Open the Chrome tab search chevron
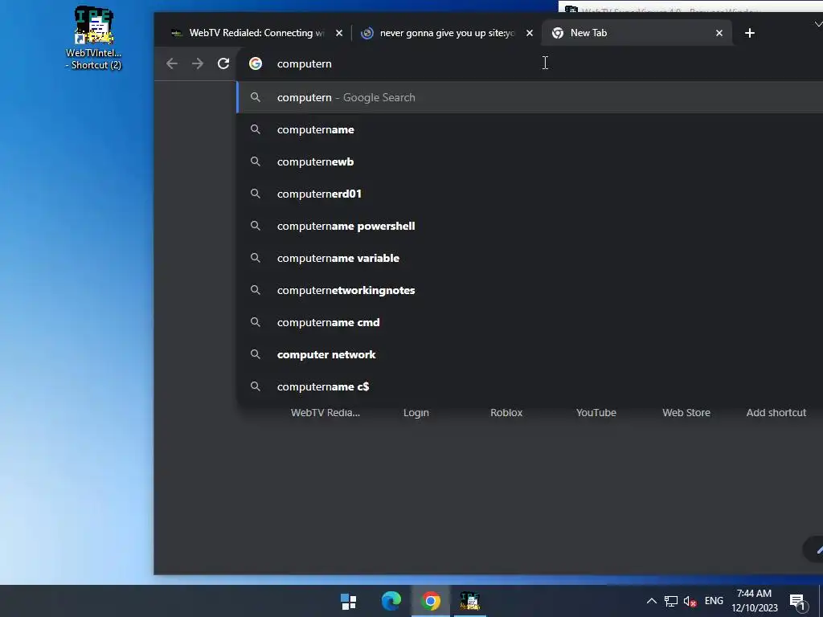 click(x=817, y=24)
